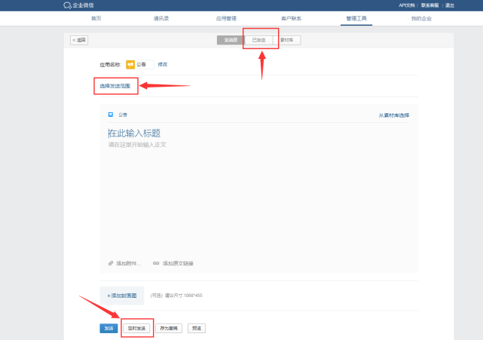Open the 选择发送范围 link
Screen dimensions: 483x340
click(115, 86)
